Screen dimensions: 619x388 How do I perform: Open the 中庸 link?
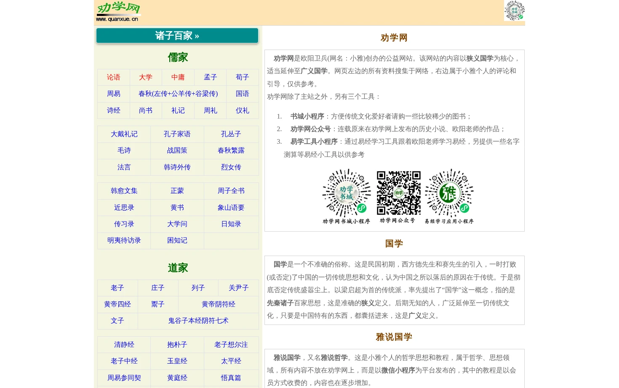coord(178,77)
